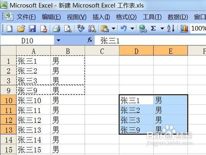The width and height of the screenshot is (206, 155).
Task: Click cell E10 containing 男
Action: point(171,100)
